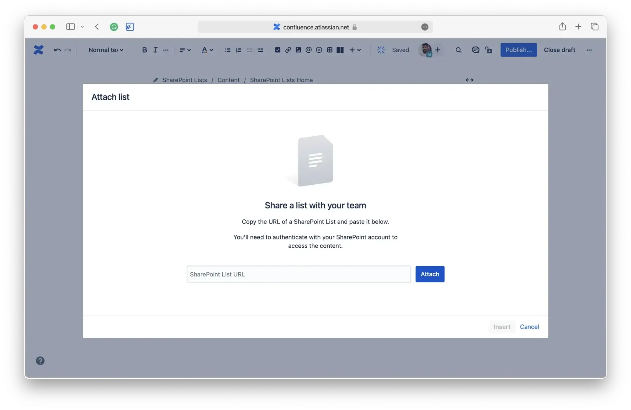The width and height of the screenshot is (631, 410).
Task: Insert a bullet list
Action: pos(228,50)
